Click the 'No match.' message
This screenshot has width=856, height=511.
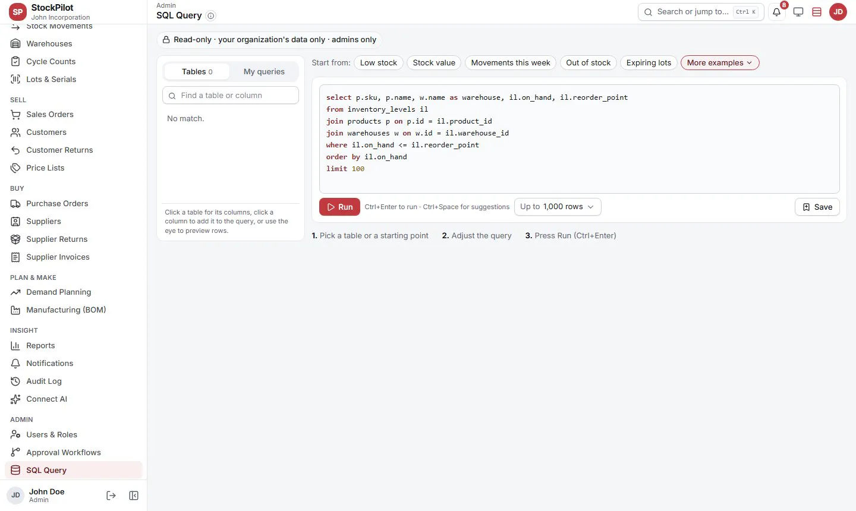click(185, 118)
